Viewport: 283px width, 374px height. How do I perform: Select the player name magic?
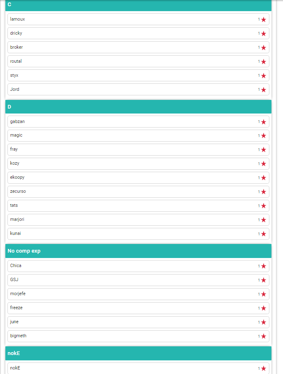[16, 135]
